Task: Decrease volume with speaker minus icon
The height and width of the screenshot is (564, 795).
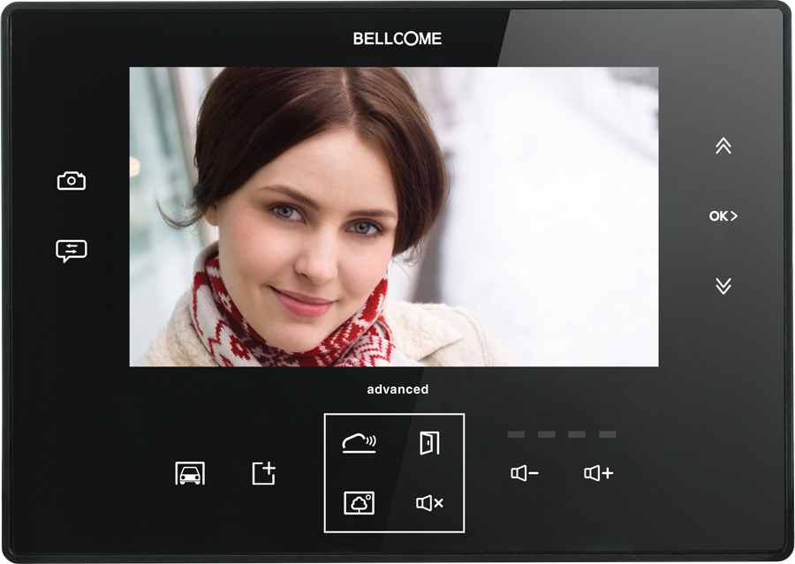Action: pyautogui.click(x=525, y=474)
